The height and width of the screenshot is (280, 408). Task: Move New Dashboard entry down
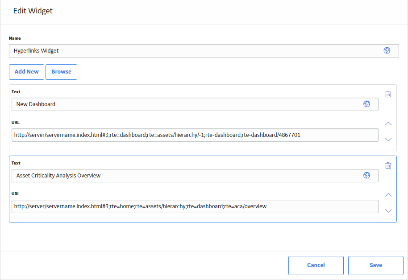pyautogui.click(x=388, y=140)
